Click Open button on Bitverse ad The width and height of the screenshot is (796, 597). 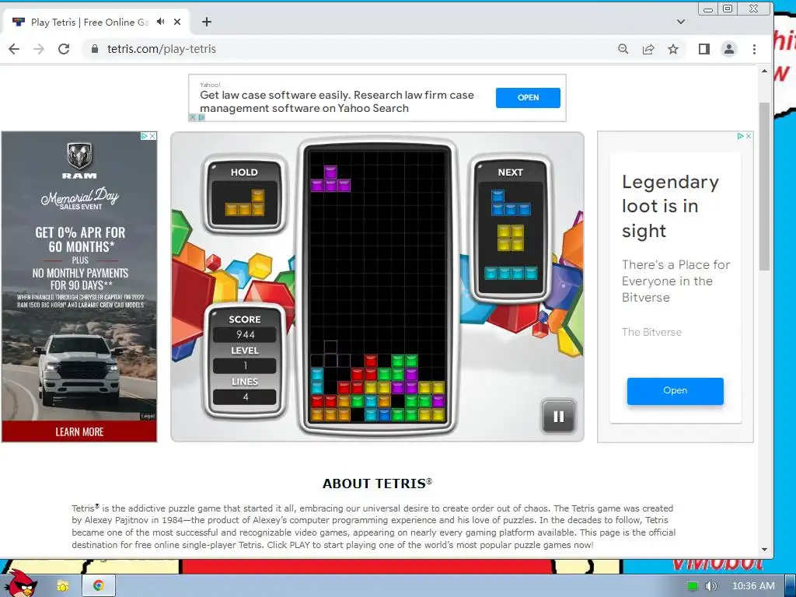pos(676,391)
